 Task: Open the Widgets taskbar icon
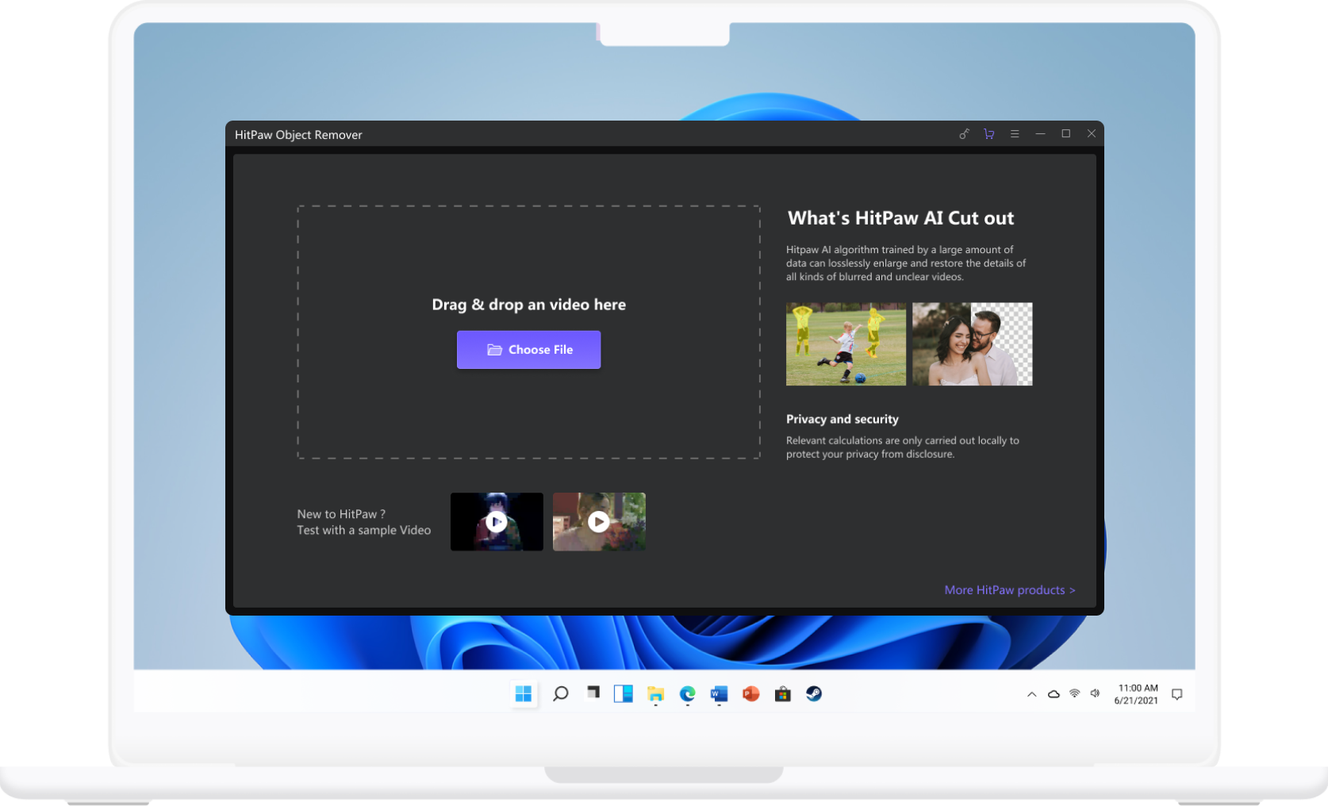624,694
